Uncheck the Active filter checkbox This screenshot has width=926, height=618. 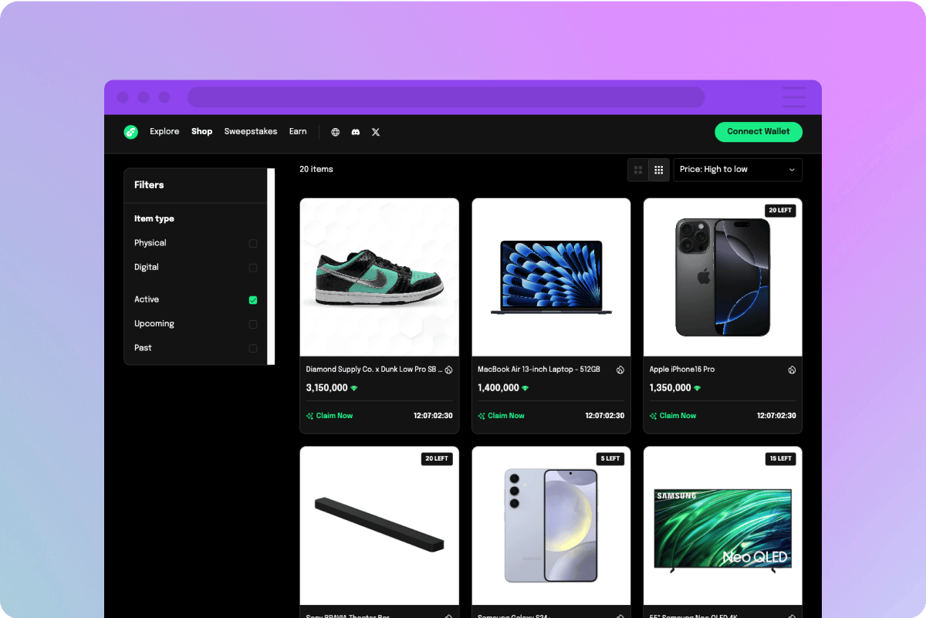tap(253, 300)
